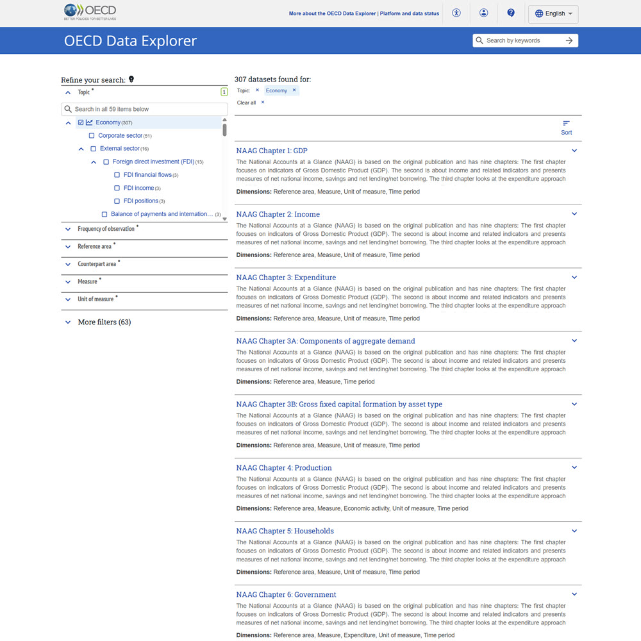Submit keyword search with arrow icon
The height and width of the screenshot is (641, 641).
pos(569,40)
